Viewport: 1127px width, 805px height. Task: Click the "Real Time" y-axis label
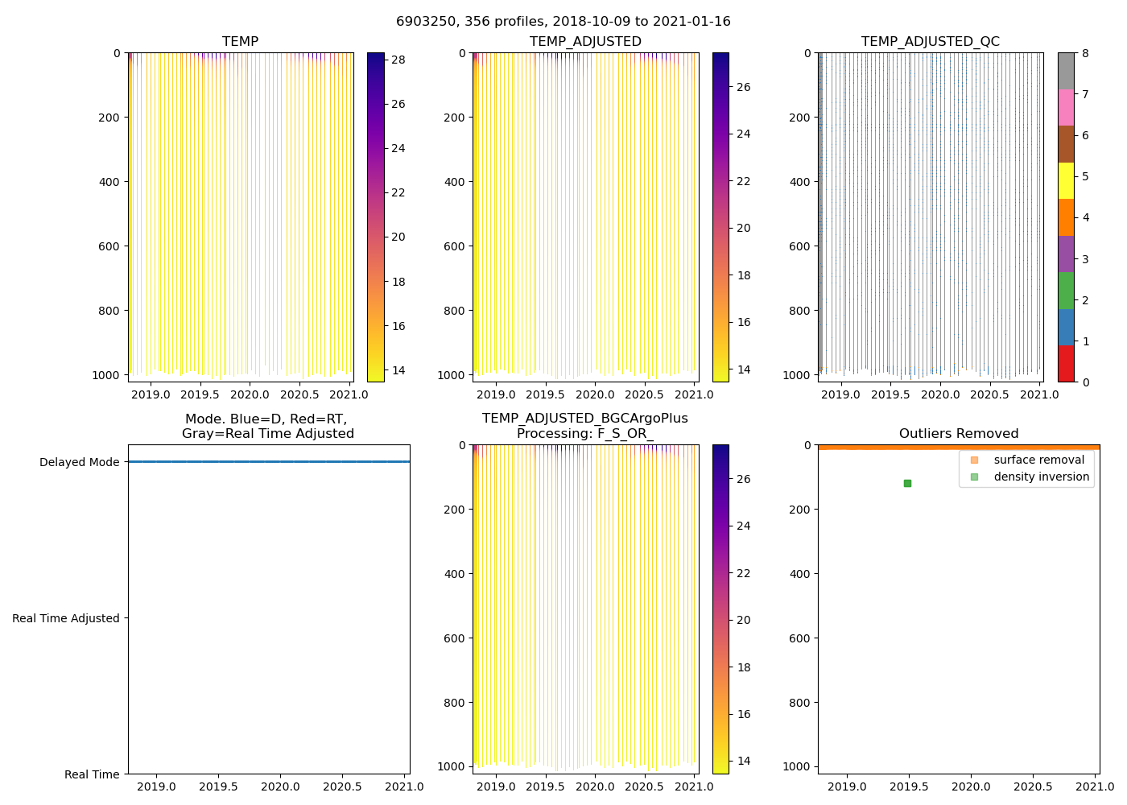coord(92,774)
